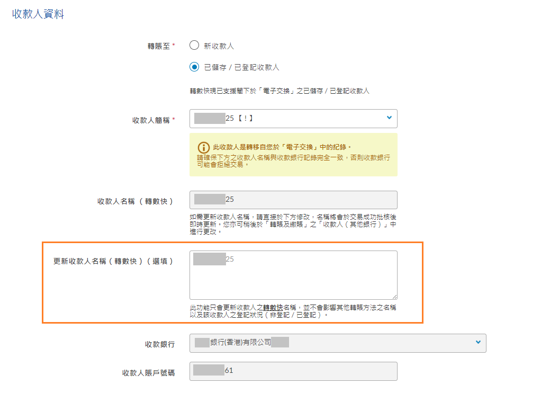Click the 收款銀行 field label
This screenshot has height=393, width=541.
(160, 344)
